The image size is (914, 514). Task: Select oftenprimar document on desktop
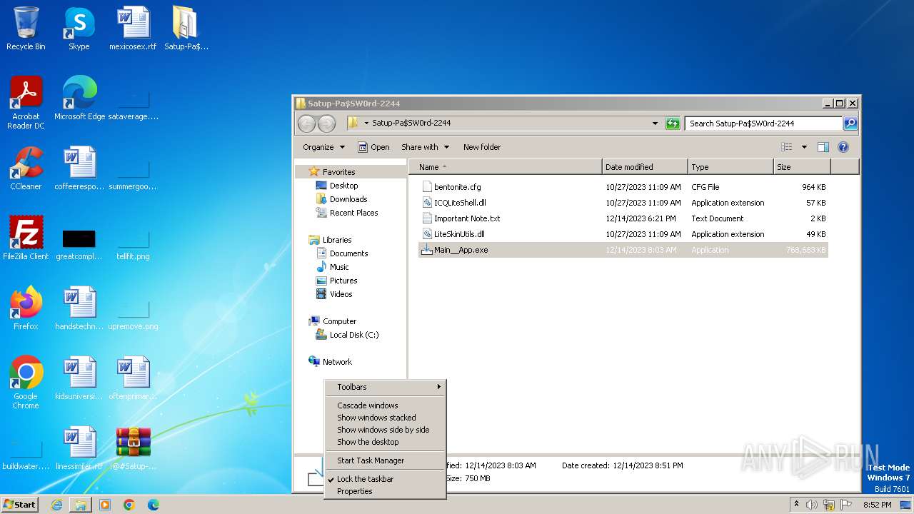pos(133,378)
